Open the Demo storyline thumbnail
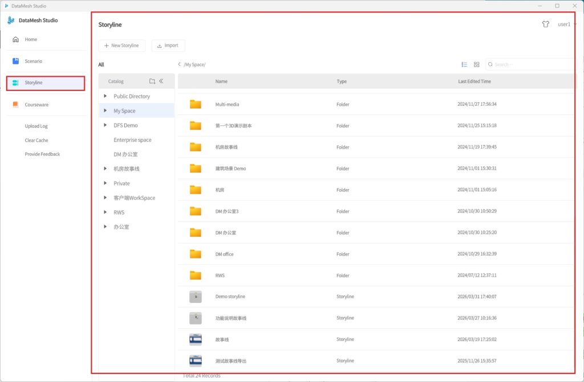This screenshot has height=382, width=584. (196, 297)
